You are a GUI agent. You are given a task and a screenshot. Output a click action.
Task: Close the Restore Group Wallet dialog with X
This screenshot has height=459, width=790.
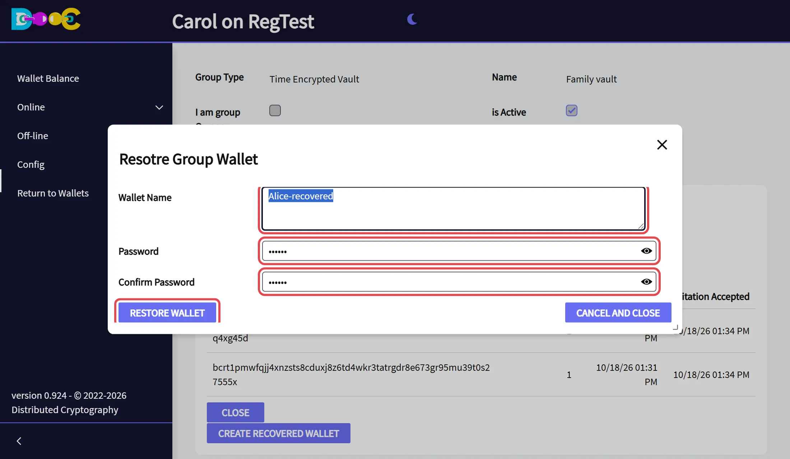tap(662, 145)
